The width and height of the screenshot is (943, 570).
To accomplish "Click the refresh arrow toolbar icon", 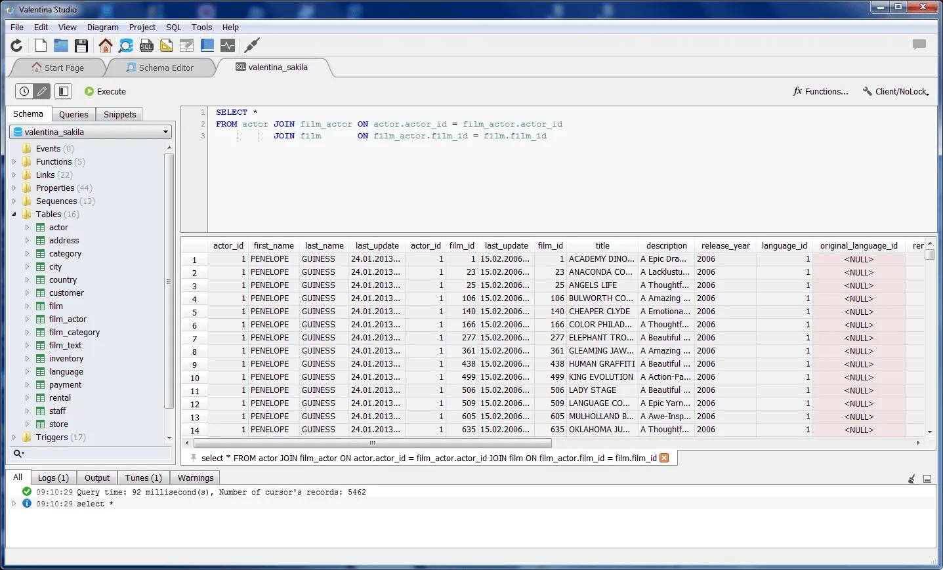I will pyautogui.click(x=16, y=45).
